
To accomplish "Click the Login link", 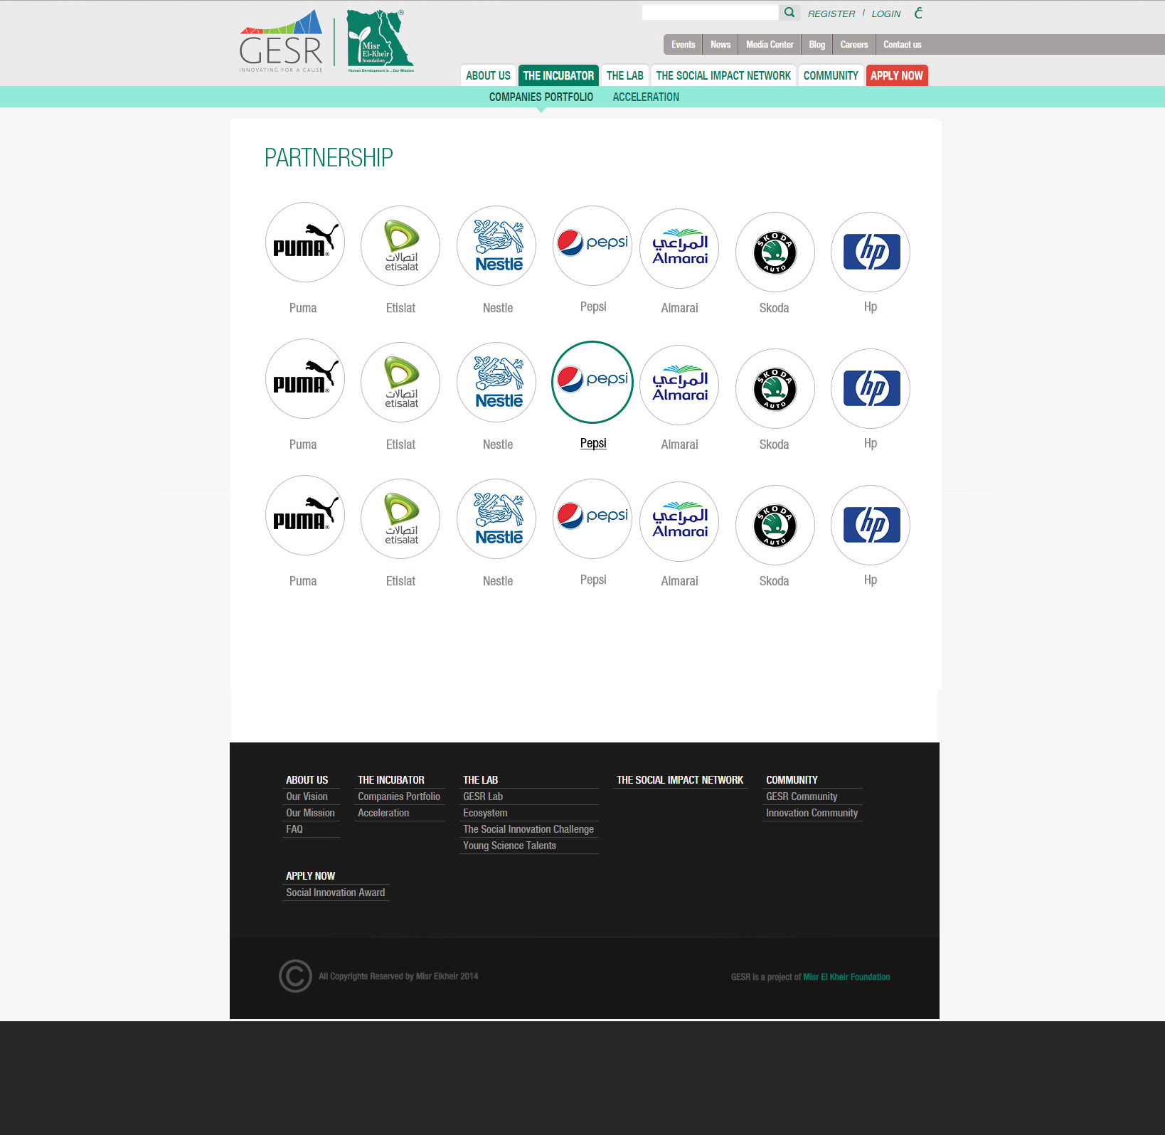I will 886,14.
